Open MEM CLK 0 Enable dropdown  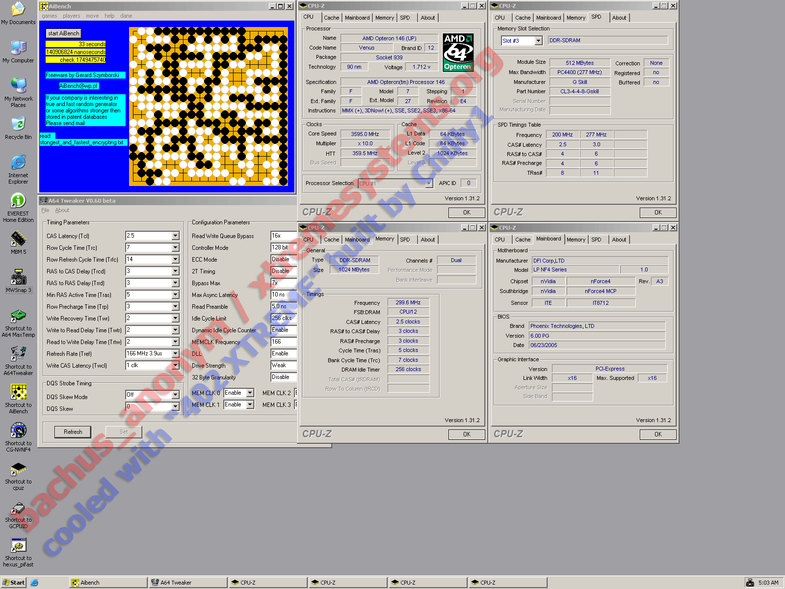(x=250, y=393)
